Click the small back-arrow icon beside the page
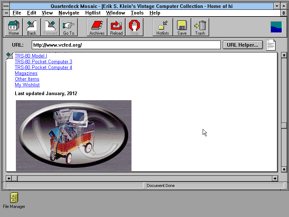This screenshot has width=289, height=217. [10, 56]
